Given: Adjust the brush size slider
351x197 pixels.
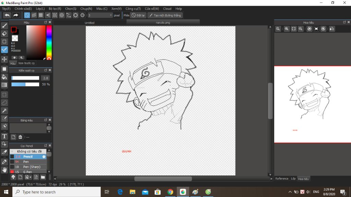Looking at the screenshot, I should (x=25, y=78).
